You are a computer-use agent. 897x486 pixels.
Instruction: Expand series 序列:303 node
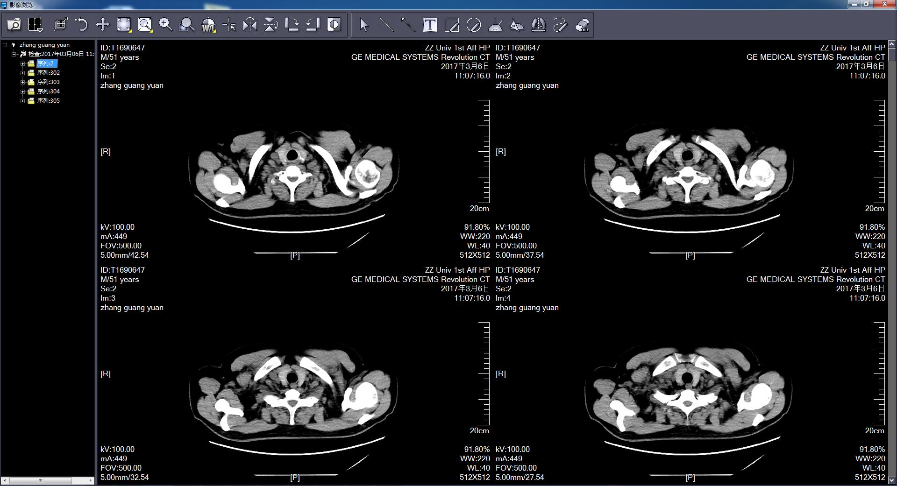[22, 82]
